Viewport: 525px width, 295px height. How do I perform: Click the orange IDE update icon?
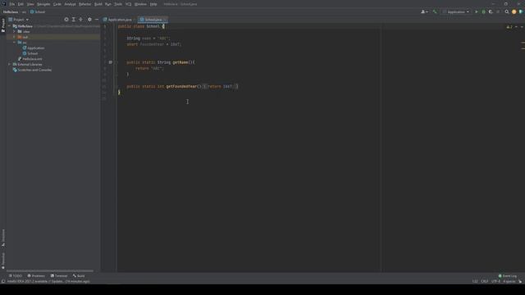[x=514, y=12]
